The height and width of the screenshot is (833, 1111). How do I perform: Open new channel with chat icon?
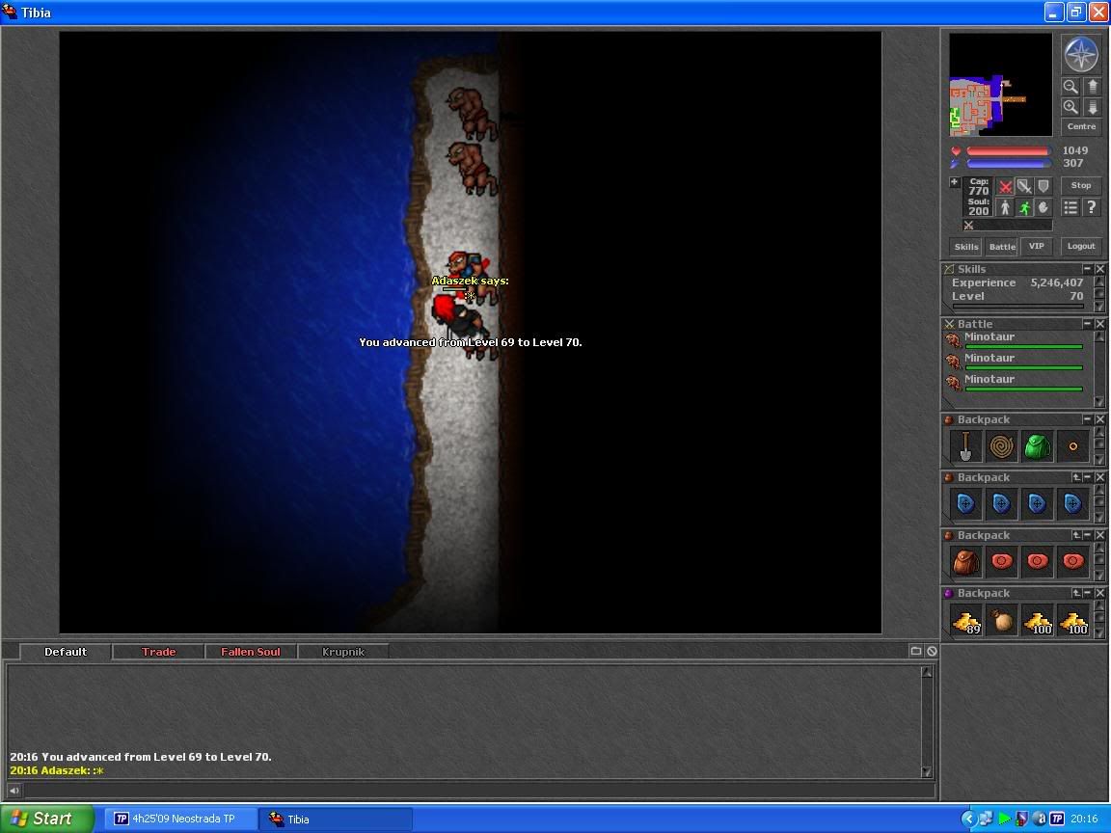(915, 651)
